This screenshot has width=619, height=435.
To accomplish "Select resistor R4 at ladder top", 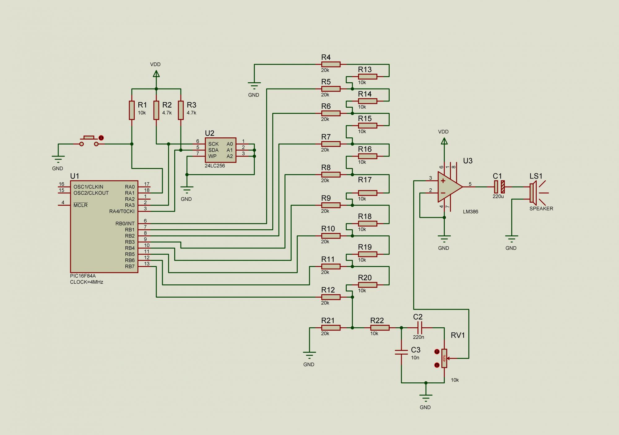I will click(x=331, y=64).
